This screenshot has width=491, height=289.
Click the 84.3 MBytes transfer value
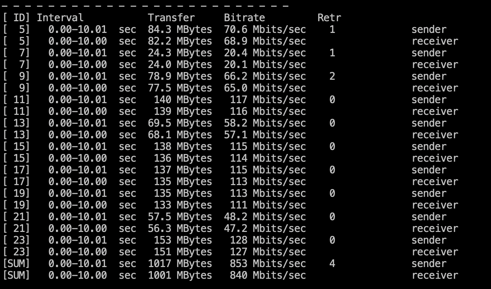click(x=180, y=29)
